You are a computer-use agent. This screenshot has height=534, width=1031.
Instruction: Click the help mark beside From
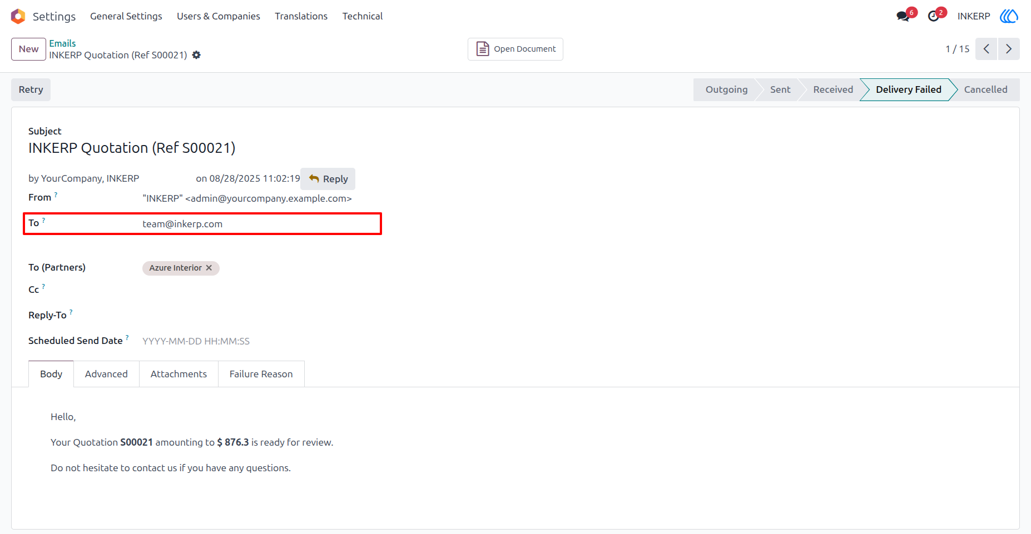point(56,195)
